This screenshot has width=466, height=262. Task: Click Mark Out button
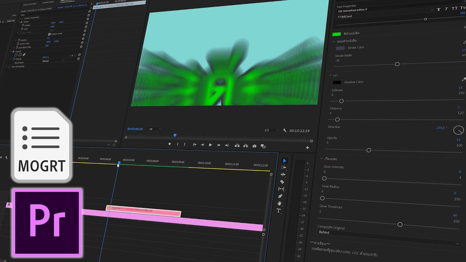click(x=185, y=144)
